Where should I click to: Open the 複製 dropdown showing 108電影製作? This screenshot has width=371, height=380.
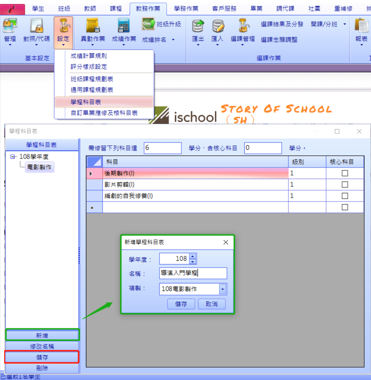(222, 289)
